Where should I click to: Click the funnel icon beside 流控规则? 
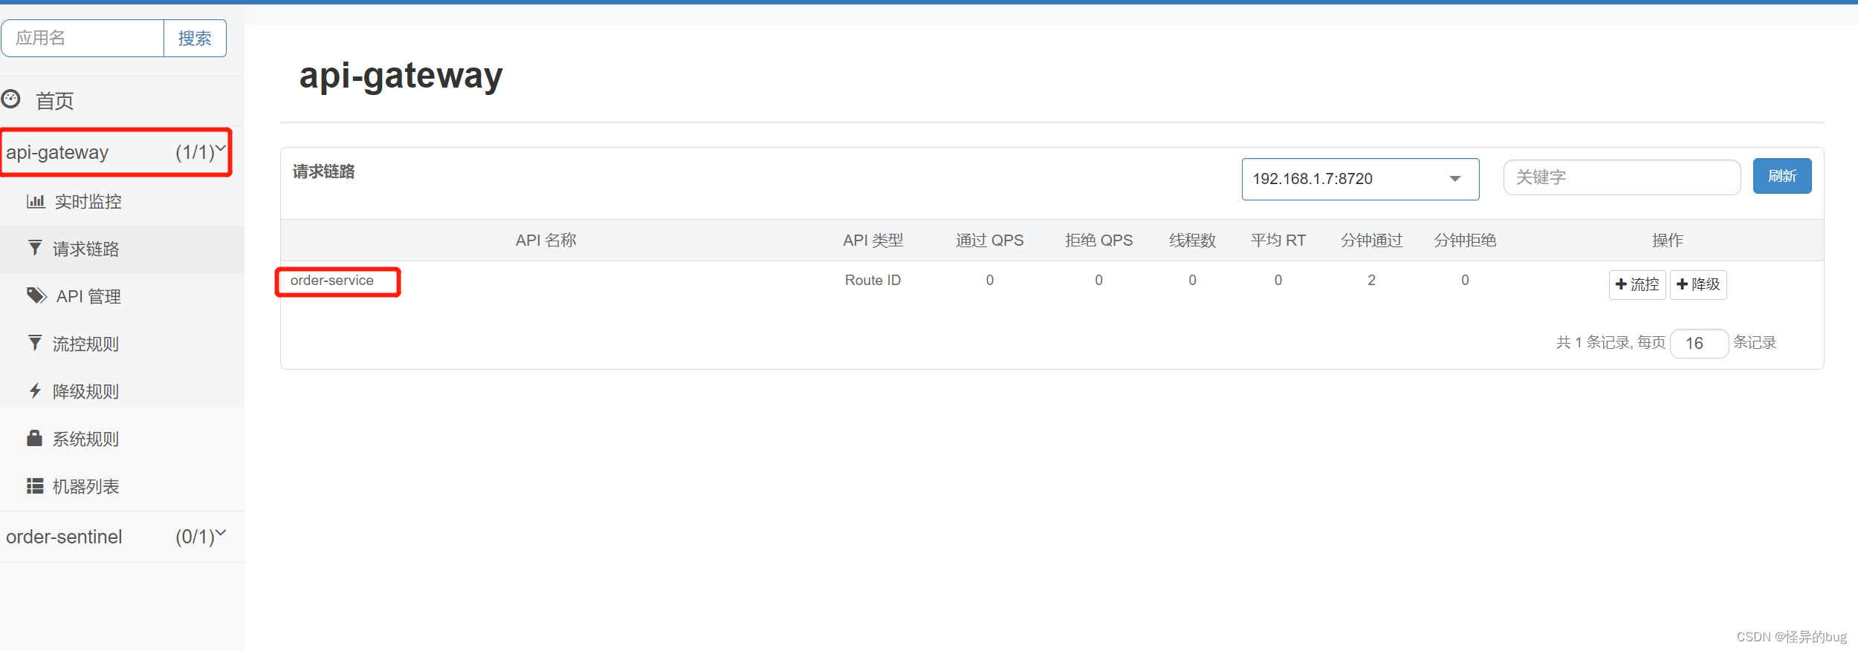(35, 343)
